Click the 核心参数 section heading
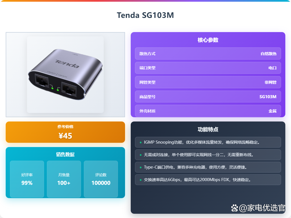291x218 pixels. (x=208, y=40)
